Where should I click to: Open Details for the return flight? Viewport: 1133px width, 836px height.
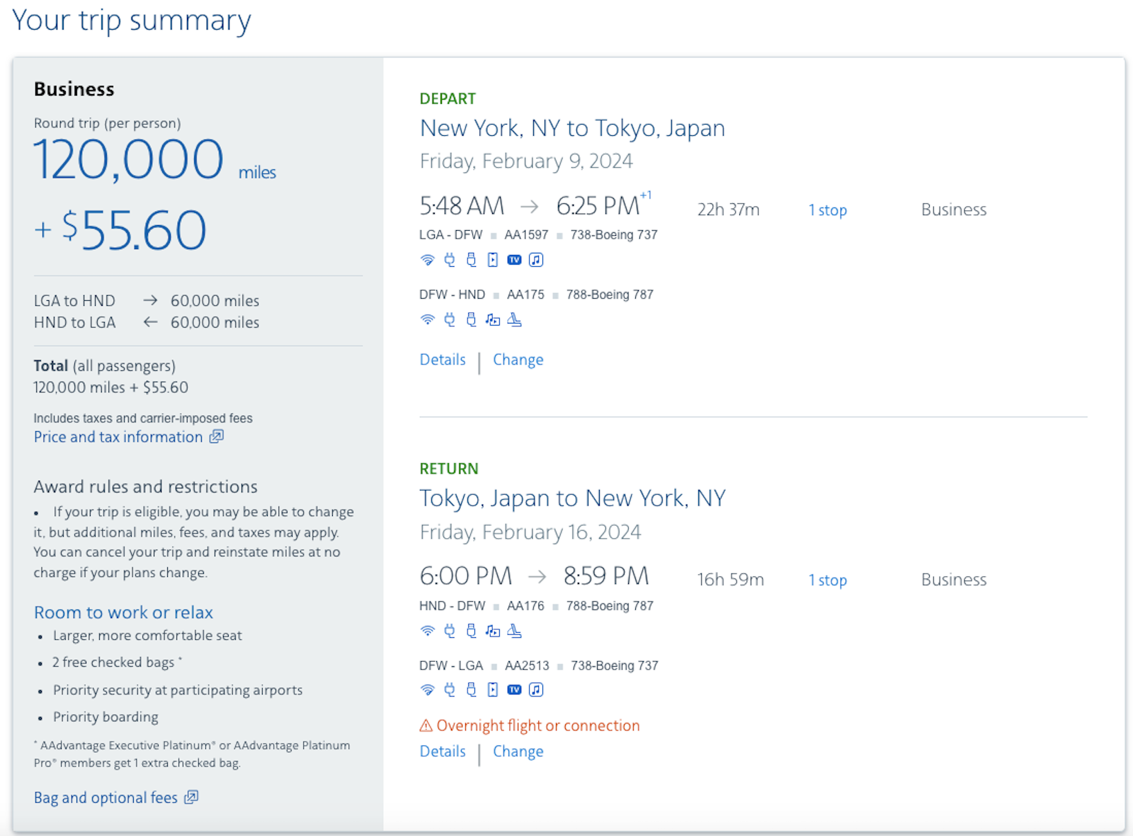pos(443,751)
